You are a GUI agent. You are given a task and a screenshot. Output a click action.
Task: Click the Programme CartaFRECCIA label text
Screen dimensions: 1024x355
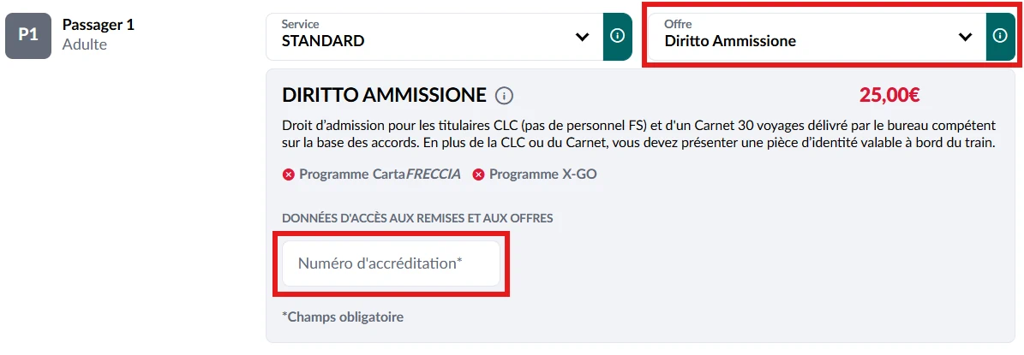380,175
